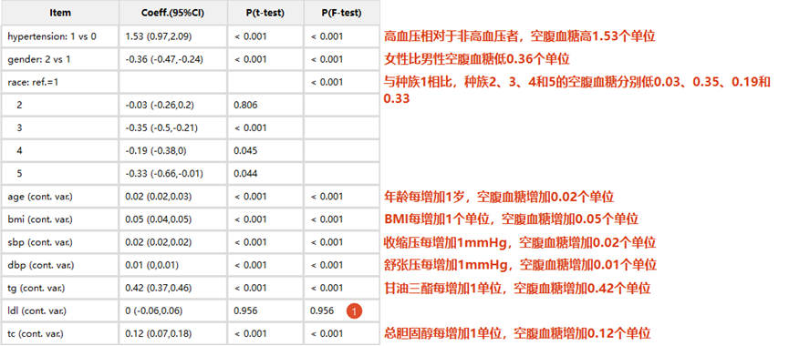This screenshot has width=789, height=346.
Task: Select the 'hypertension: 1 vs 0' row label
Action: click(x=52, y=36)
